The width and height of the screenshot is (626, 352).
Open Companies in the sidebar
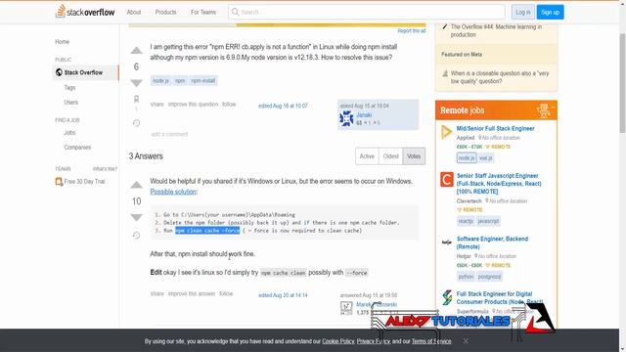(77, 148)
